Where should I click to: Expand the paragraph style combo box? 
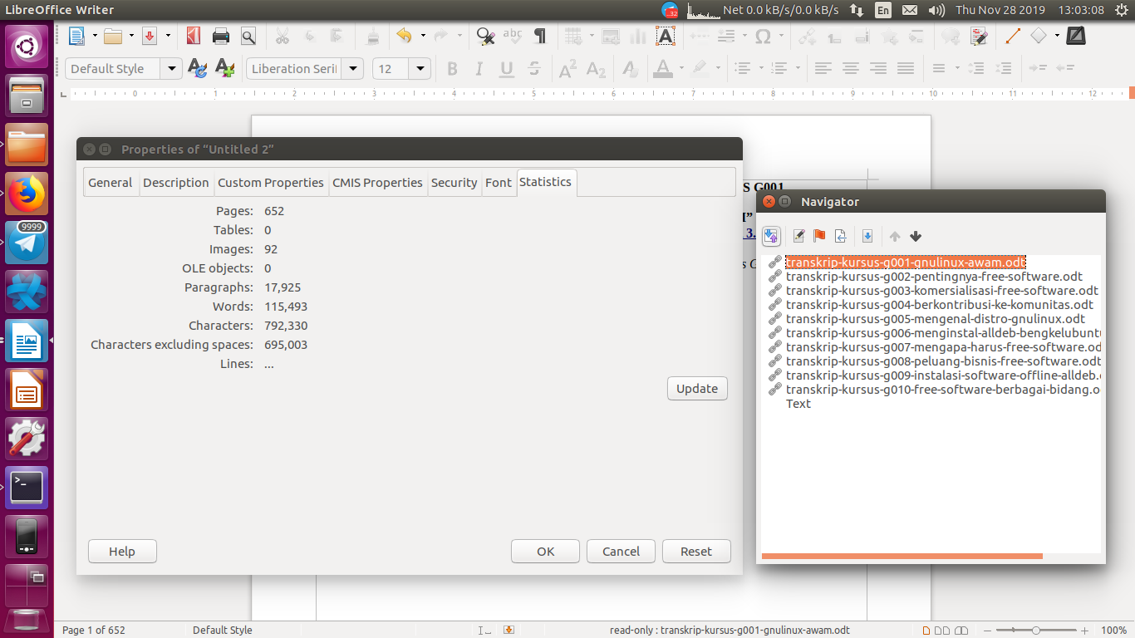coord(172,68)
